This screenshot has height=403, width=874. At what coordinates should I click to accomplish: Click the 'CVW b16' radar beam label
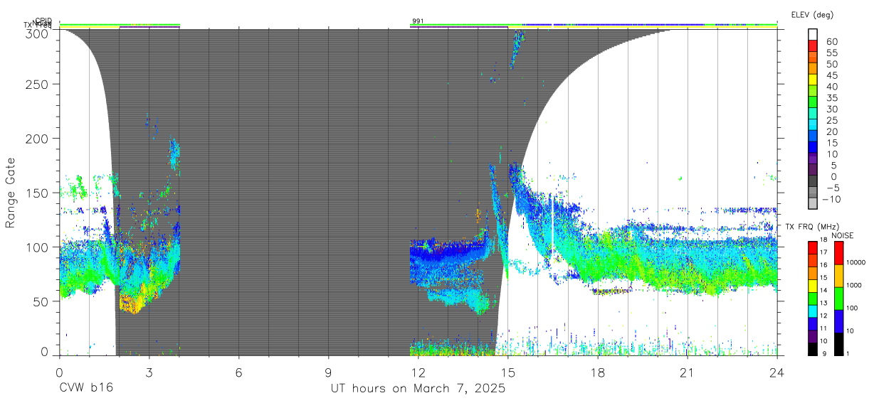pos(86,388)
